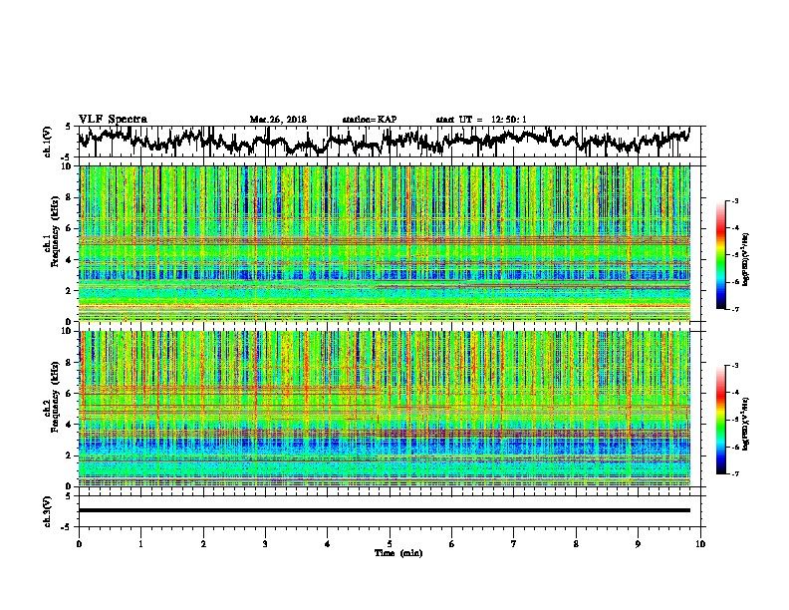
Task: Click the 'ch.3(V)' axis label
Action: coord(48,512)
